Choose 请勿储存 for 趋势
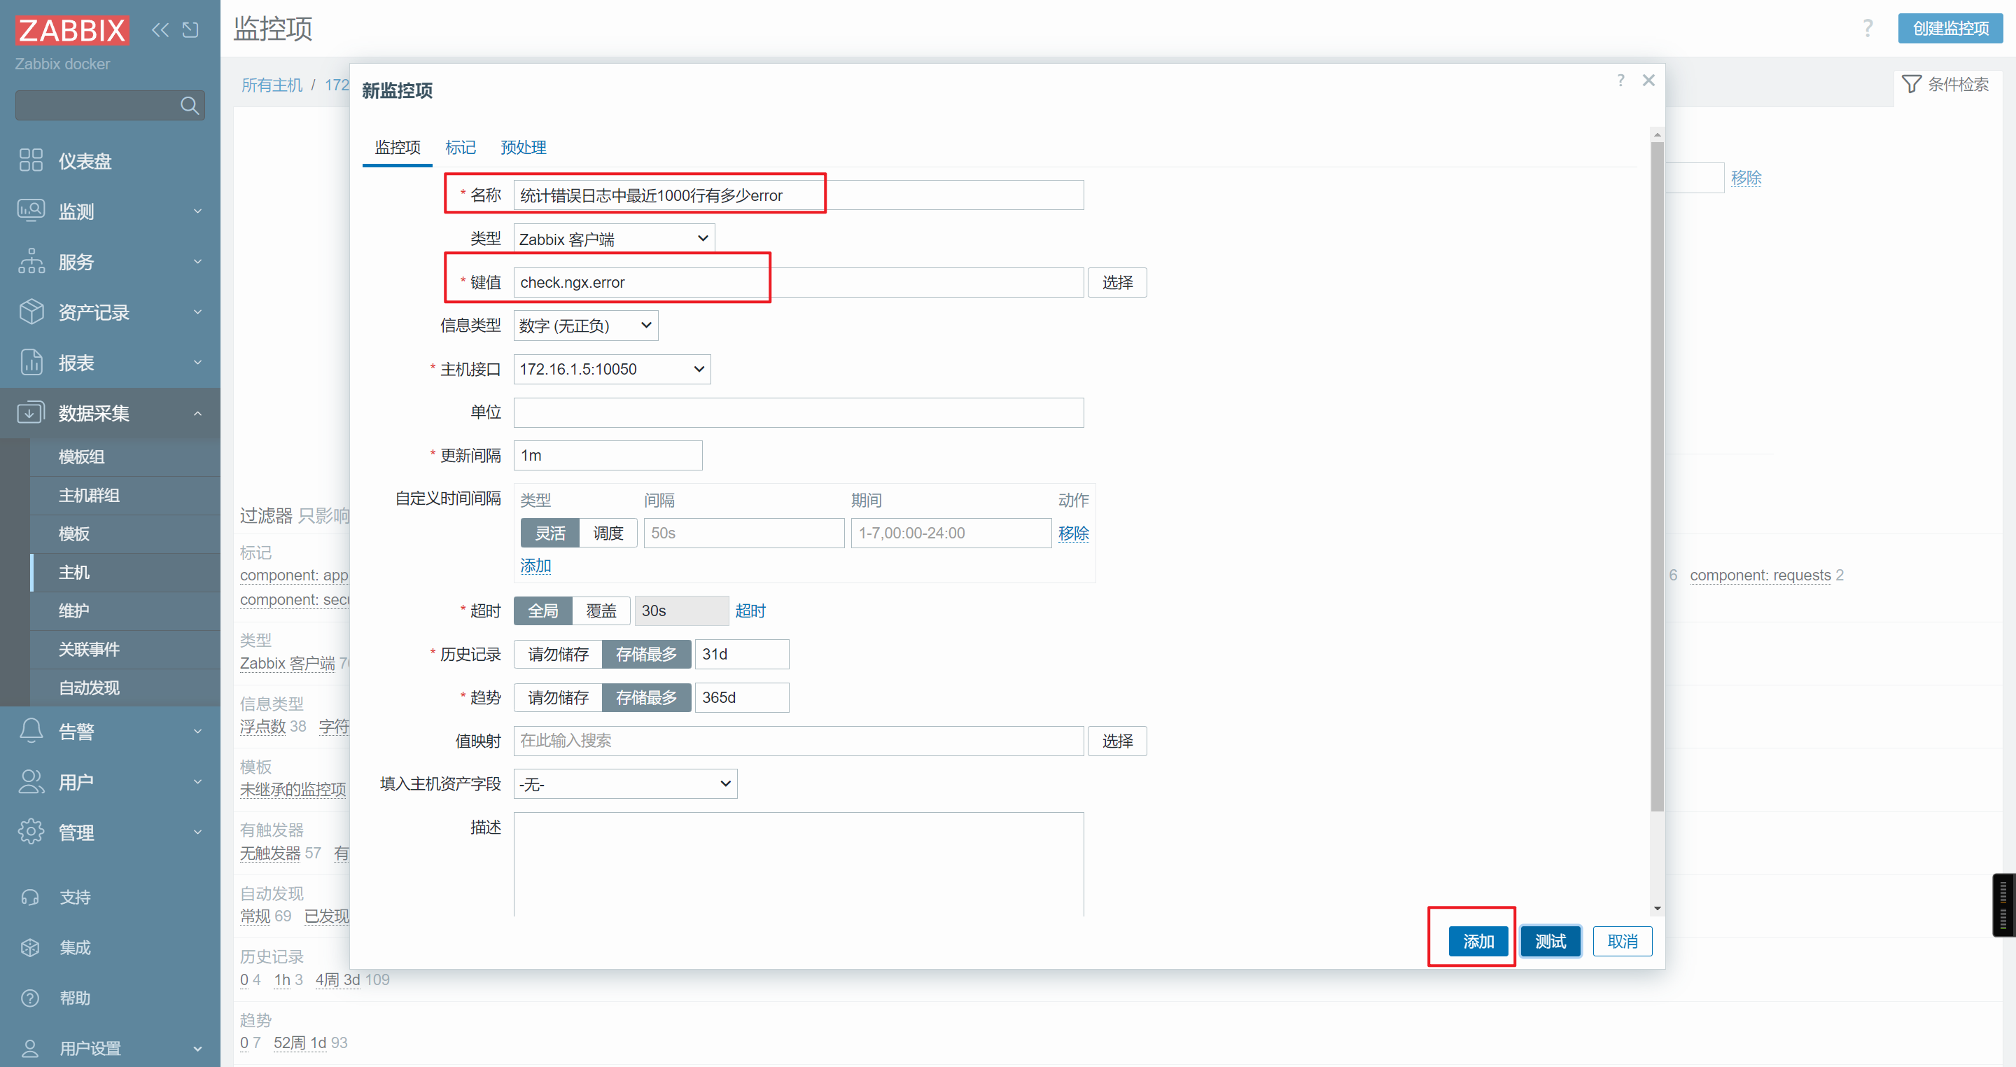Screen dimensions: 2016x1067 [558, 697]
